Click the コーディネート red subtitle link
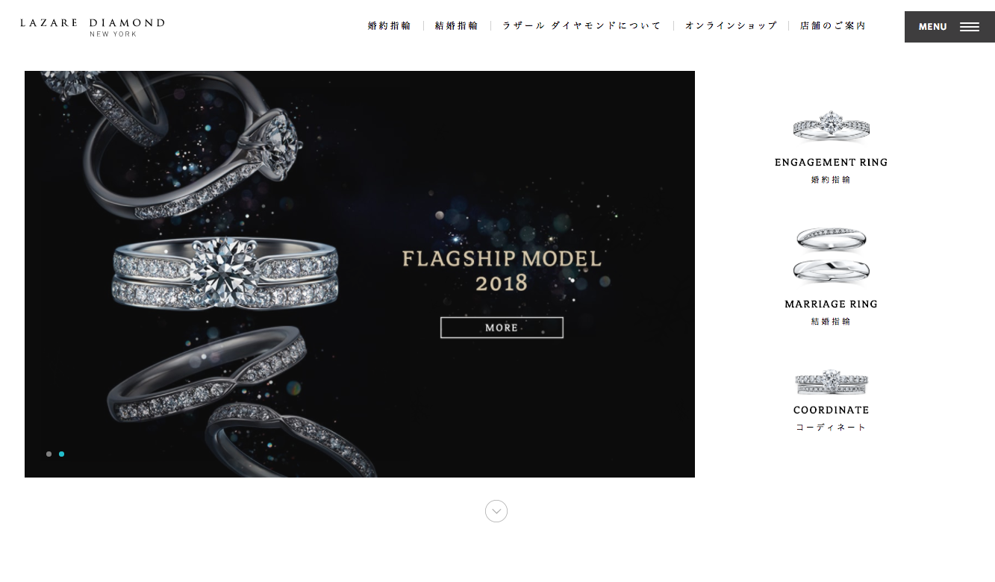 tap(832, 428)
